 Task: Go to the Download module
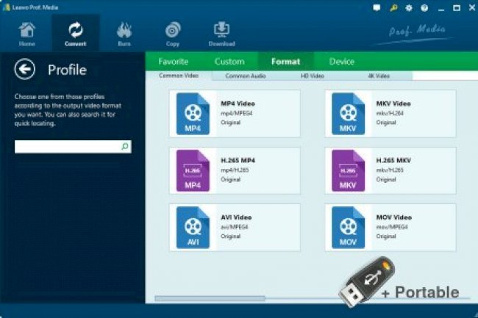click(221, 33)
